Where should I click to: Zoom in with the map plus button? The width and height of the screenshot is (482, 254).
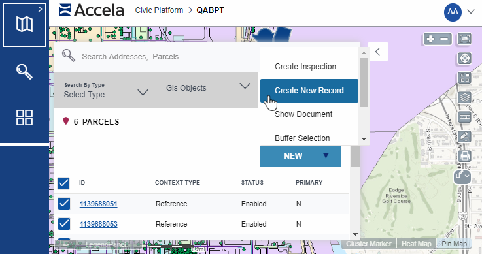431,39
